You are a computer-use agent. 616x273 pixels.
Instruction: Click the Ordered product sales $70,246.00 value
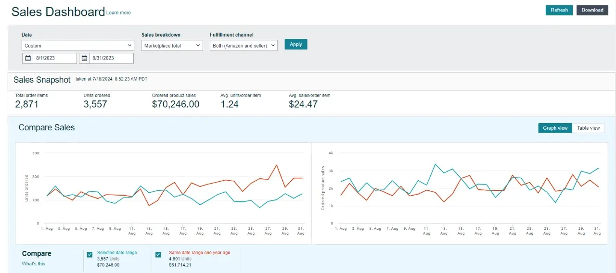click(x=175, y=104)
